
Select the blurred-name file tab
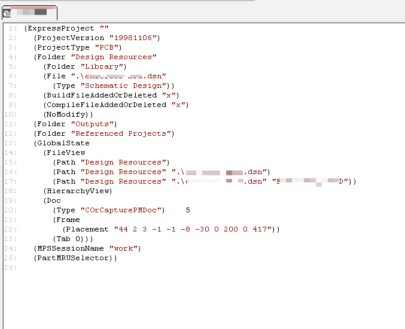pyautogui.click(x=33, y=12)
